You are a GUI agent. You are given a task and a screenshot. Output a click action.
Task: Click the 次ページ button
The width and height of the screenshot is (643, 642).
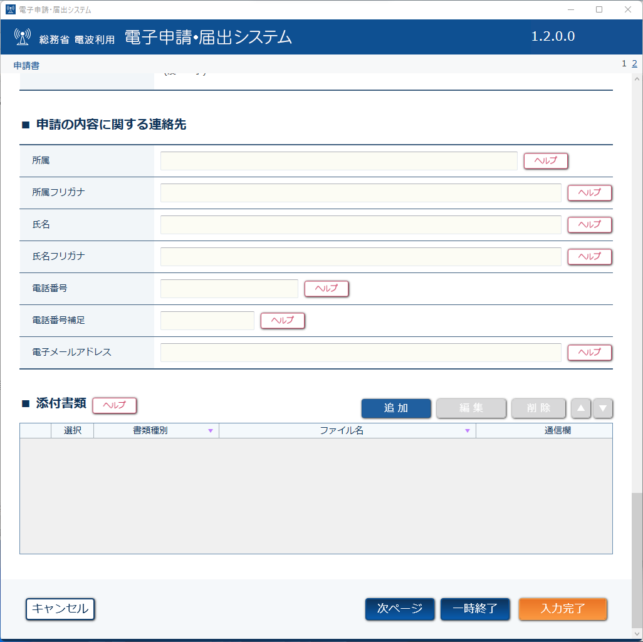(x=400, y=609)
